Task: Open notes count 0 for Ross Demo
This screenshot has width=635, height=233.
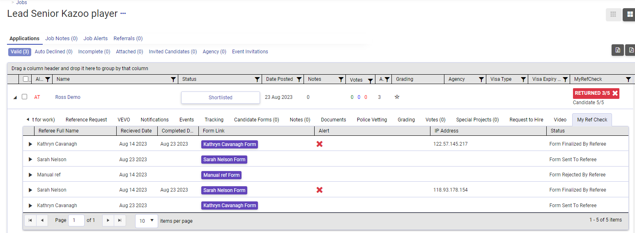Action: tap(308, 97)
